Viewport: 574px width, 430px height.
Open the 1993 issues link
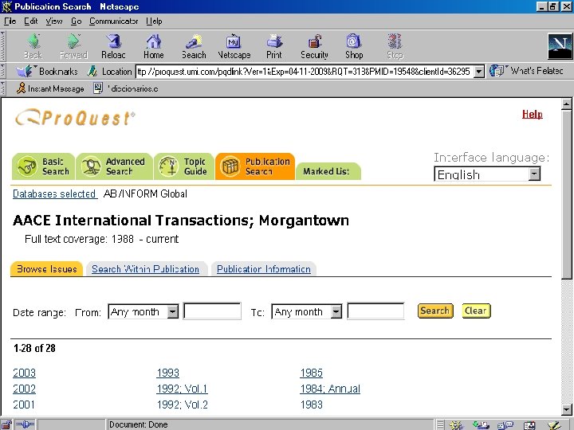pyautogui.click(x=167, y=373)
